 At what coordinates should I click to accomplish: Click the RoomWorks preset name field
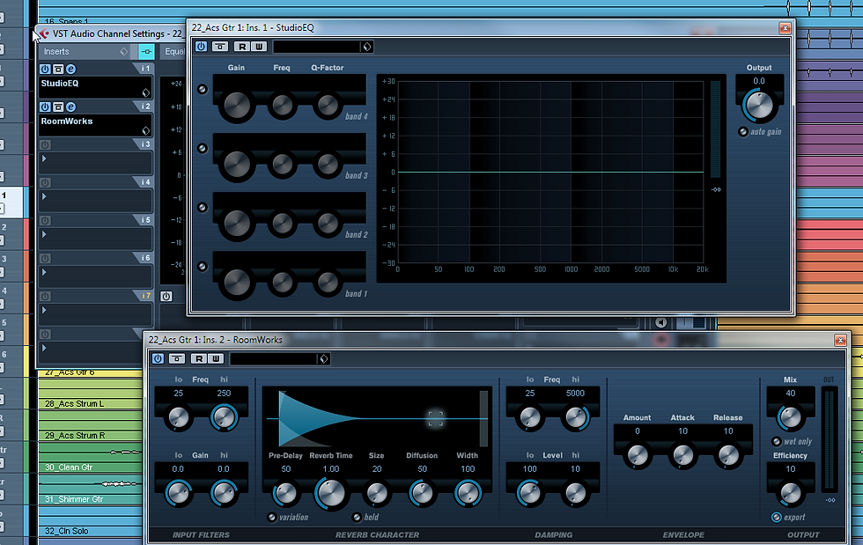[274, 359]
